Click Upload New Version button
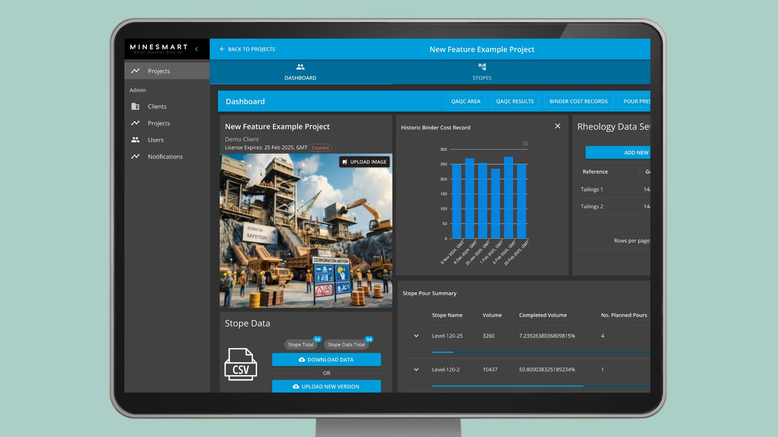 (x=326, y=386)
